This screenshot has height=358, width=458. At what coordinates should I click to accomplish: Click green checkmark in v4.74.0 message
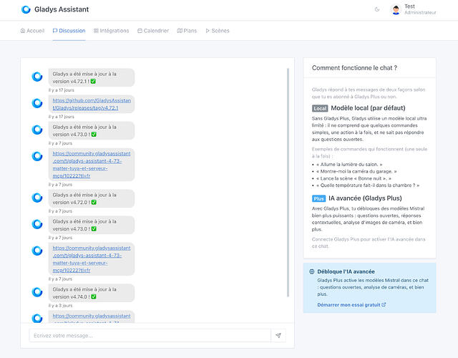pos(94,296)
